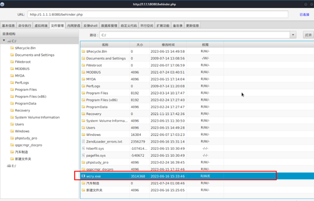
Task: Open the path dropdown arrow
Action: click(x=293, y=35)
